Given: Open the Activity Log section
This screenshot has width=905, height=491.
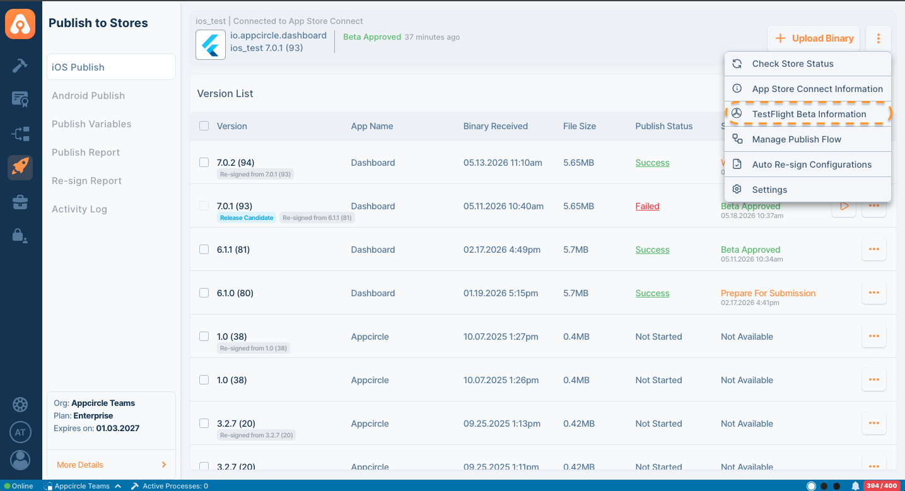Looking at the screenshot, I should click(x=79, y=209).
